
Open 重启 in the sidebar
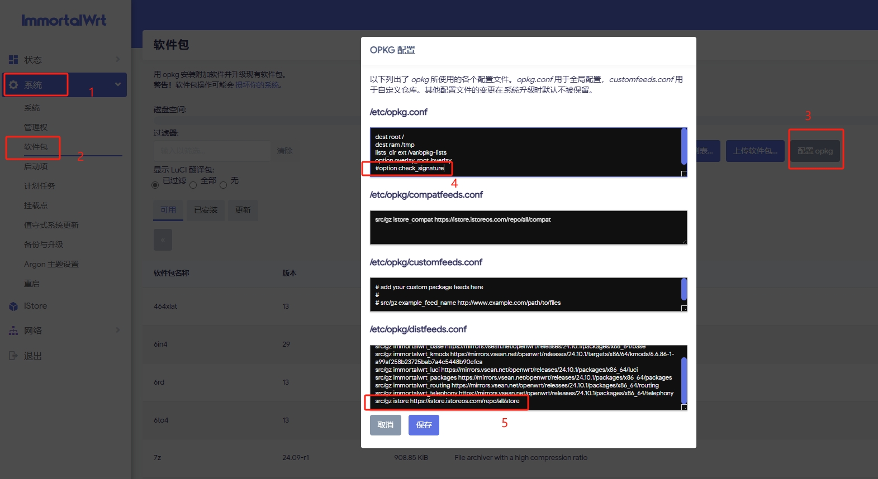click(32, 284)
